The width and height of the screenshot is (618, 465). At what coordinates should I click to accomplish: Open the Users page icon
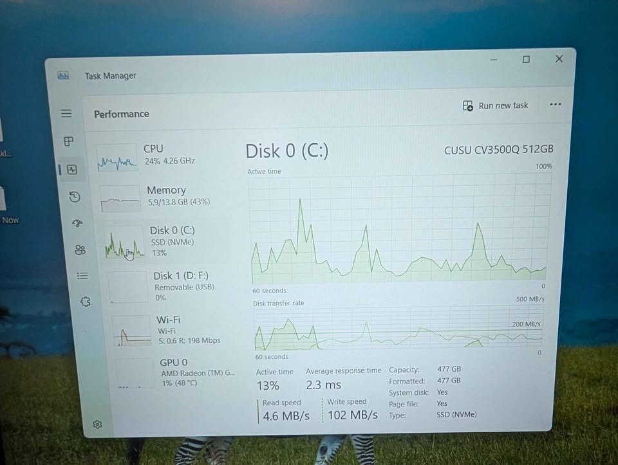click(79, 250)
